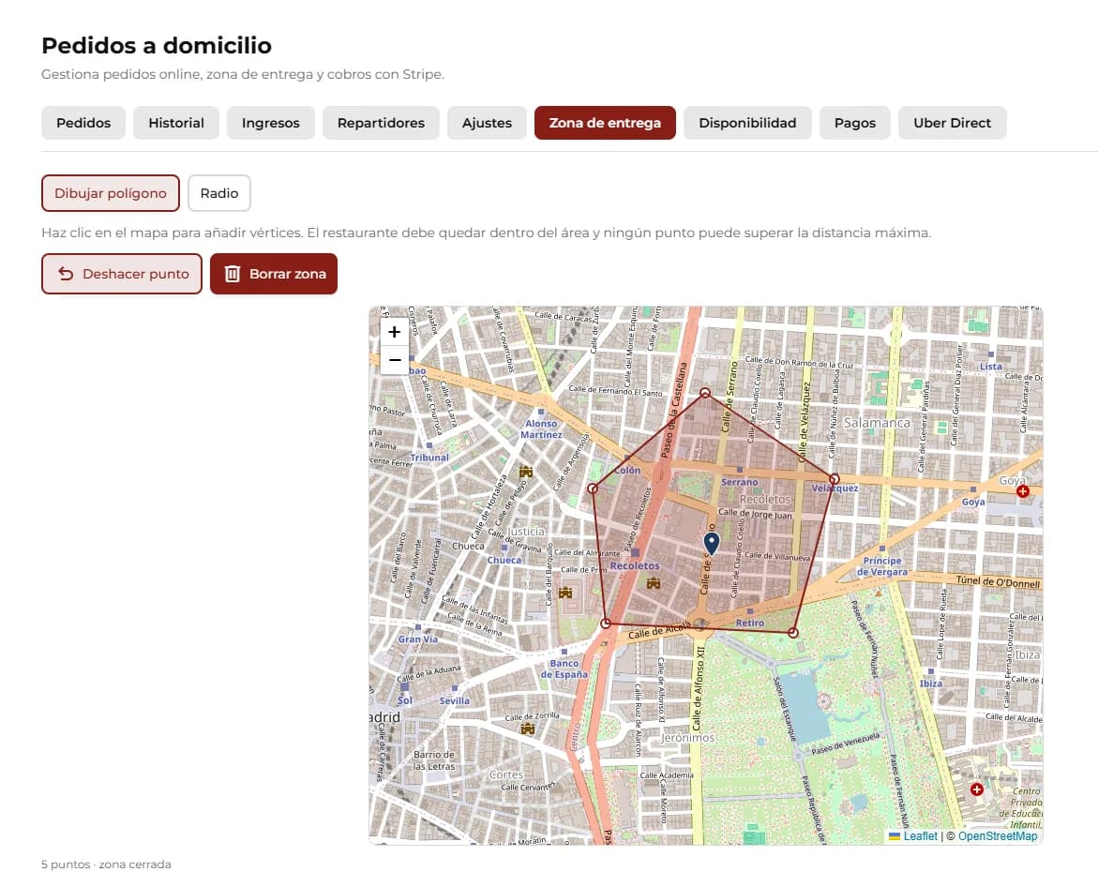Image resolution: width=1098 pixels, height=872 pixels.
Task: Click the museum icon near Calle de Zorrilla
Action: (527, 729)
